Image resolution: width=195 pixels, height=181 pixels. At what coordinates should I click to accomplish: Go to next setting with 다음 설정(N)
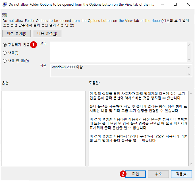[47, 34]
